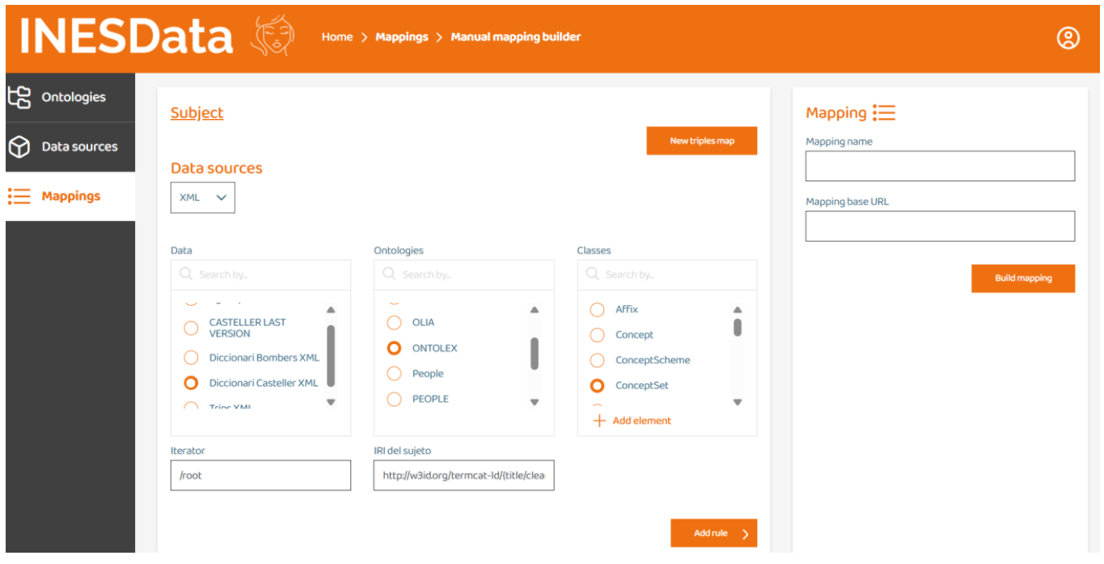Click the magnifier icon in Data search
The height and width of the screenshot is (564, 1104).
tap(186, 274)
